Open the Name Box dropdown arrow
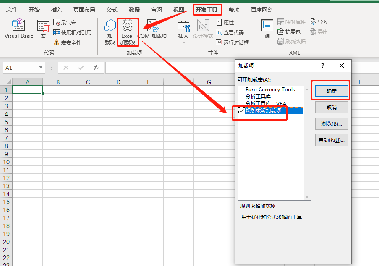Screen dimensions: 379x266 tap(41, 68)
